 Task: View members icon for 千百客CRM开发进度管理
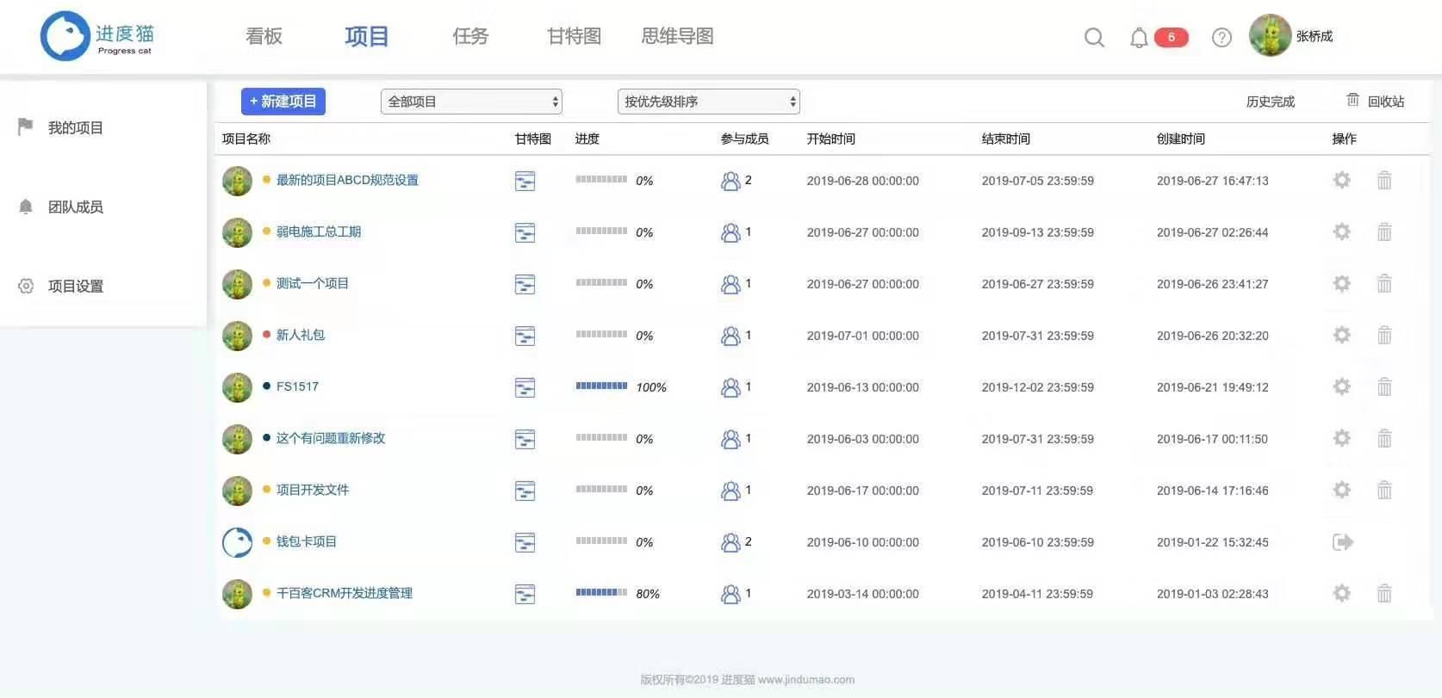[730, 594]
